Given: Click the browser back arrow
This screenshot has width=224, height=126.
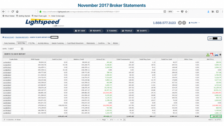Looking at the screenshot, I should [3, 12].
